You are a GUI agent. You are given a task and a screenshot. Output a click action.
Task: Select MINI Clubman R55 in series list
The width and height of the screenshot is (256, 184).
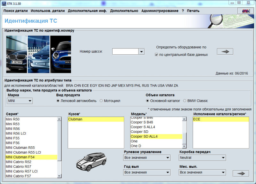31,148
